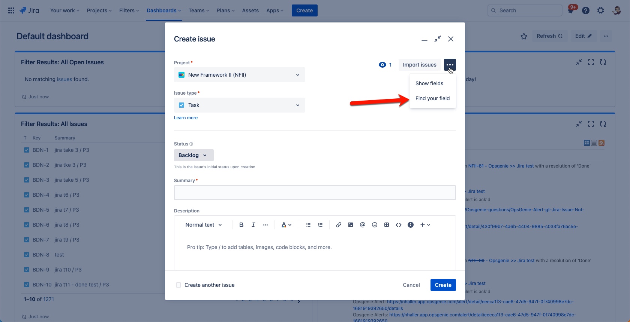Click the dashboard Edit button
This screenshot has height=322, width=630.
tap(583, 36)
